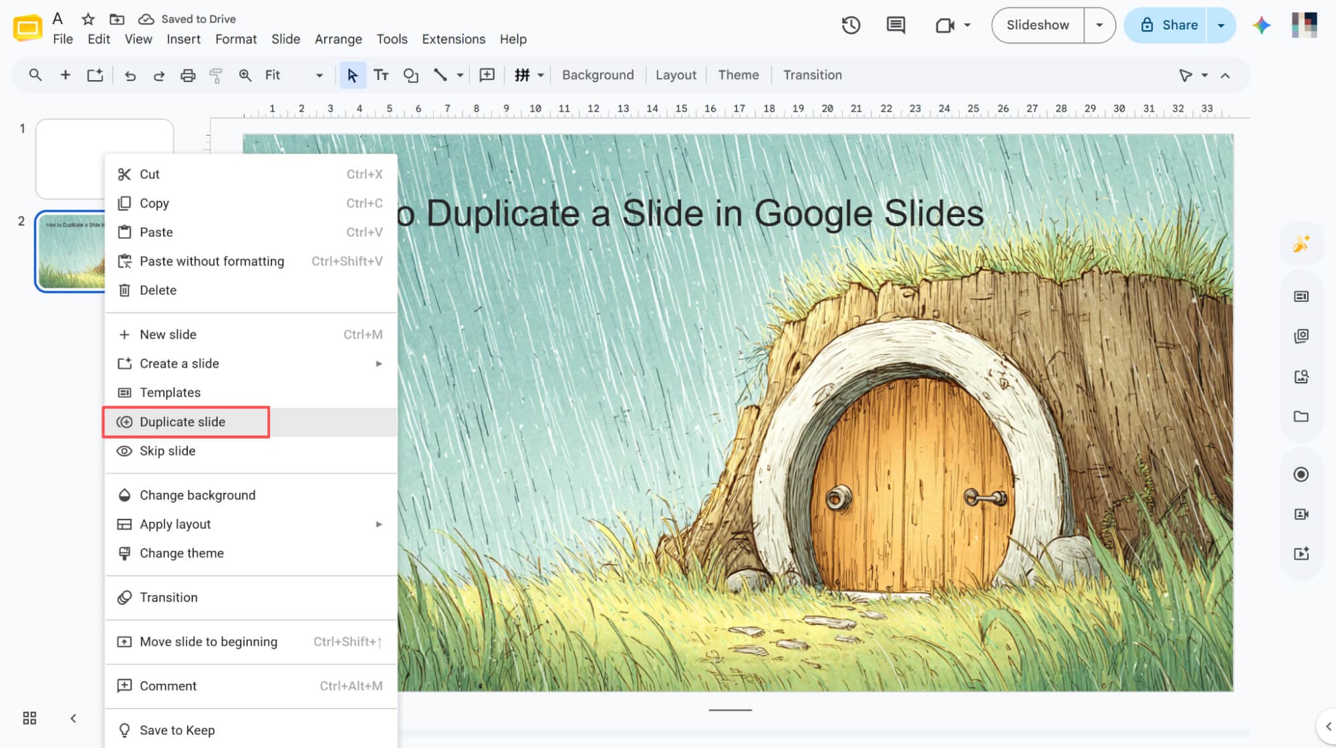Open the folder icon in the side panel
Viewport: 1336px width, 748px height.
point(1301,417)
